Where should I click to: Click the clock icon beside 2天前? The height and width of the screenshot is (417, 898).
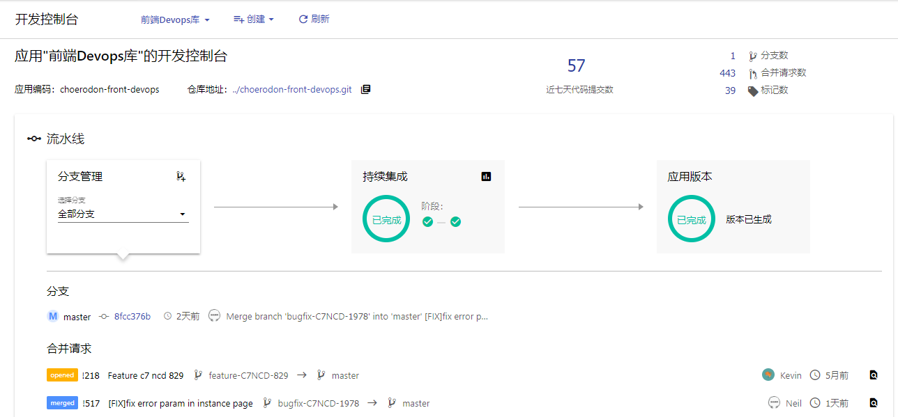[x=167, y=316]
